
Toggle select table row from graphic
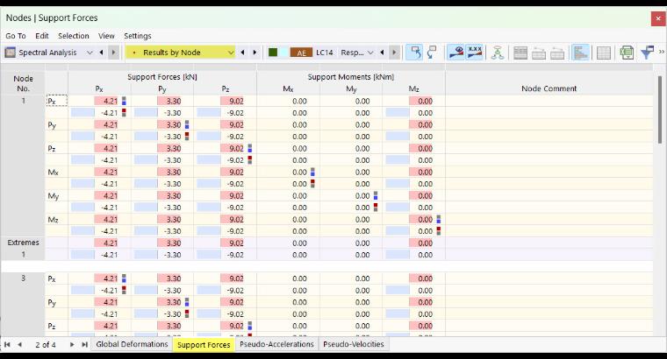coord(432,53)
